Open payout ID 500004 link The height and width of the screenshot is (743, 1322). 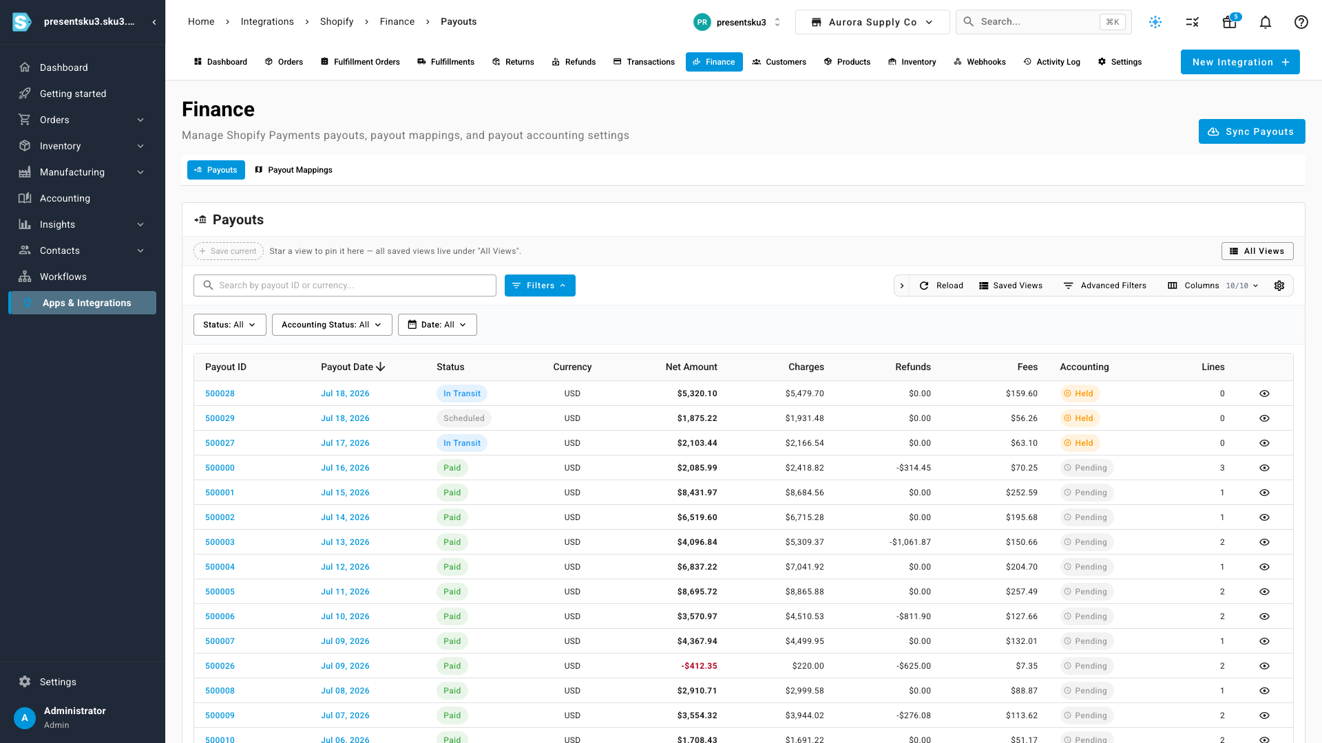220,567
